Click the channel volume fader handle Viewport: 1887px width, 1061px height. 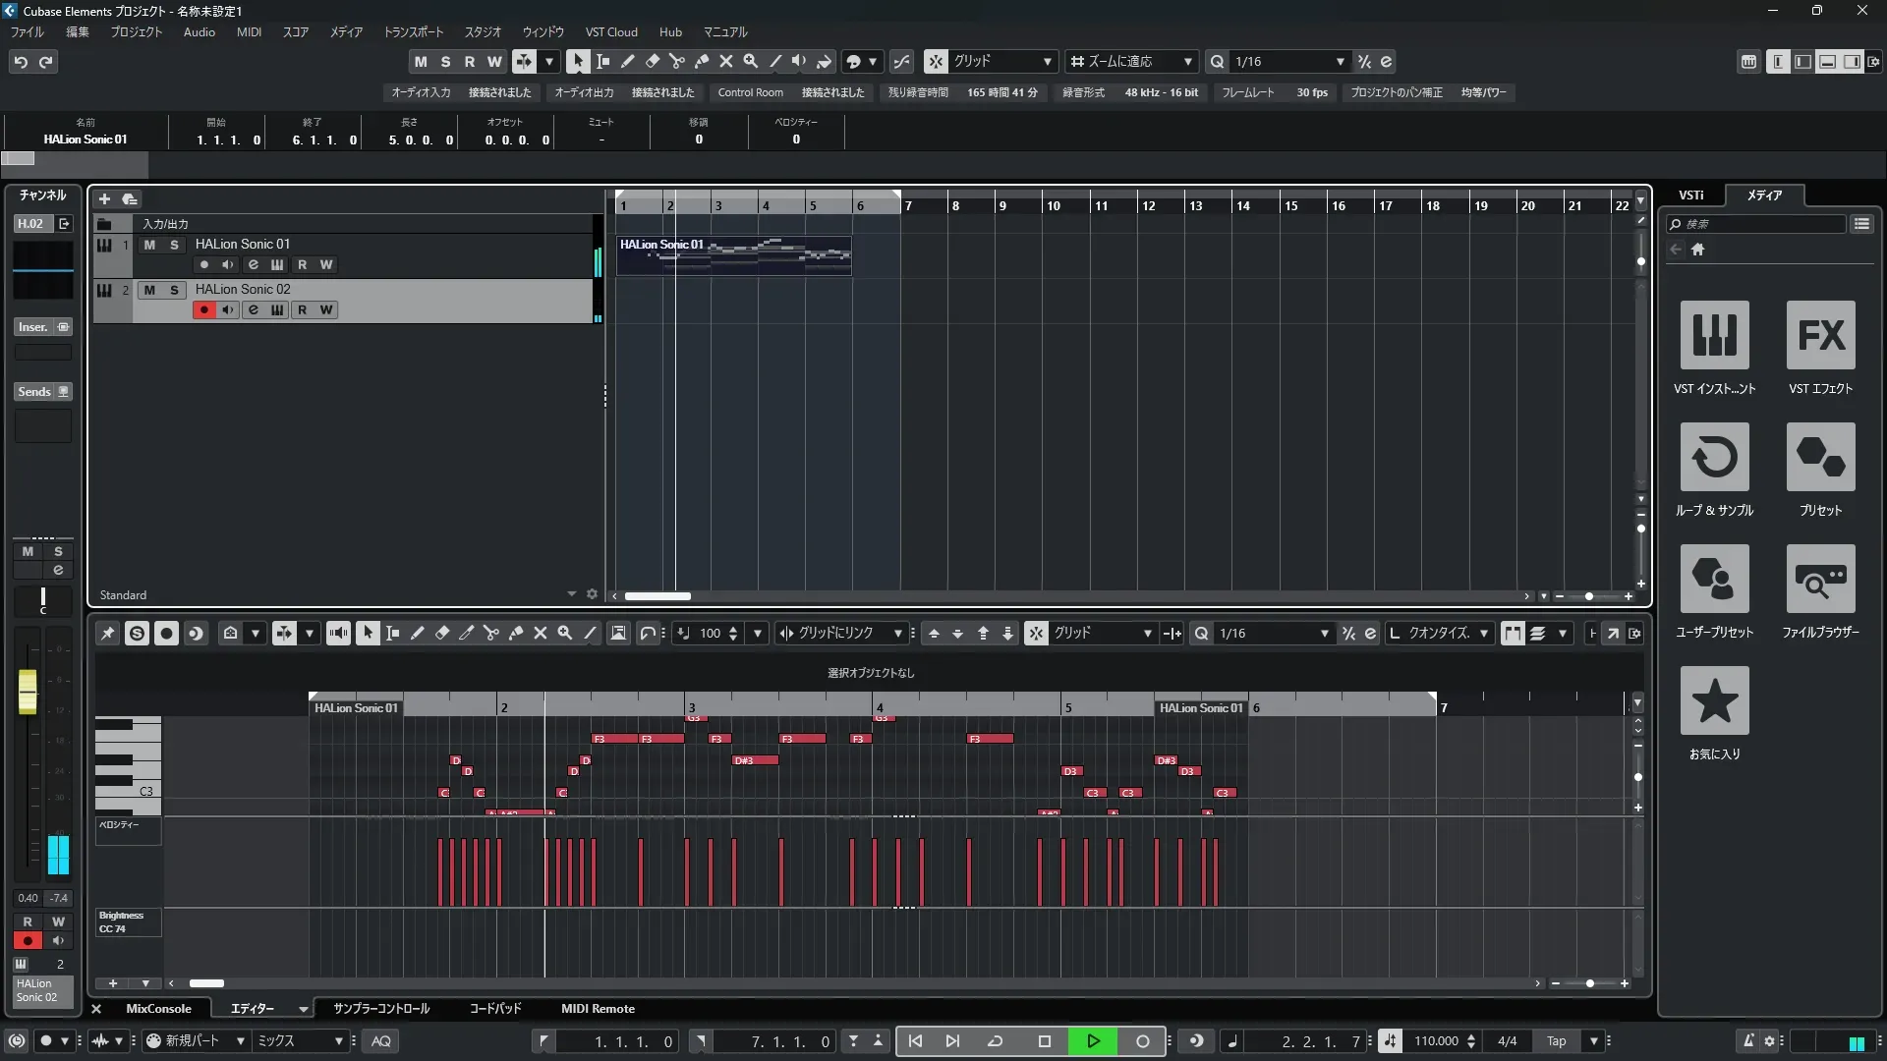(x=28, y=691)
